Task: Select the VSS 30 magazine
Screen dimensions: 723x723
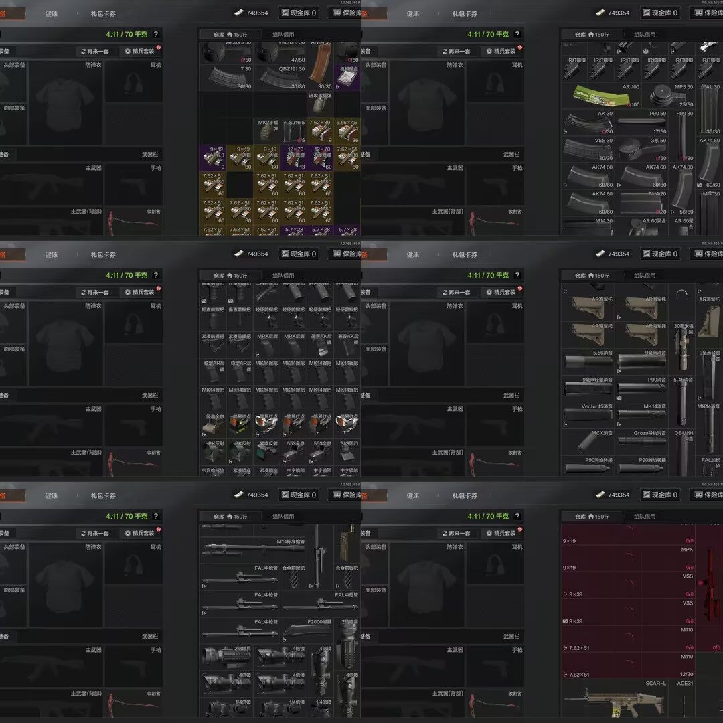Action: click(588, 149)
